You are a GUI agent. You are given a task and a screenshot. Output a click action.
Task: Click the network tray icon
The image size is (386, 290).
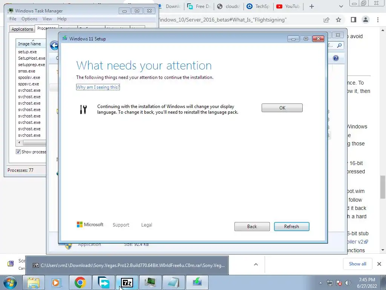point(329,283)
